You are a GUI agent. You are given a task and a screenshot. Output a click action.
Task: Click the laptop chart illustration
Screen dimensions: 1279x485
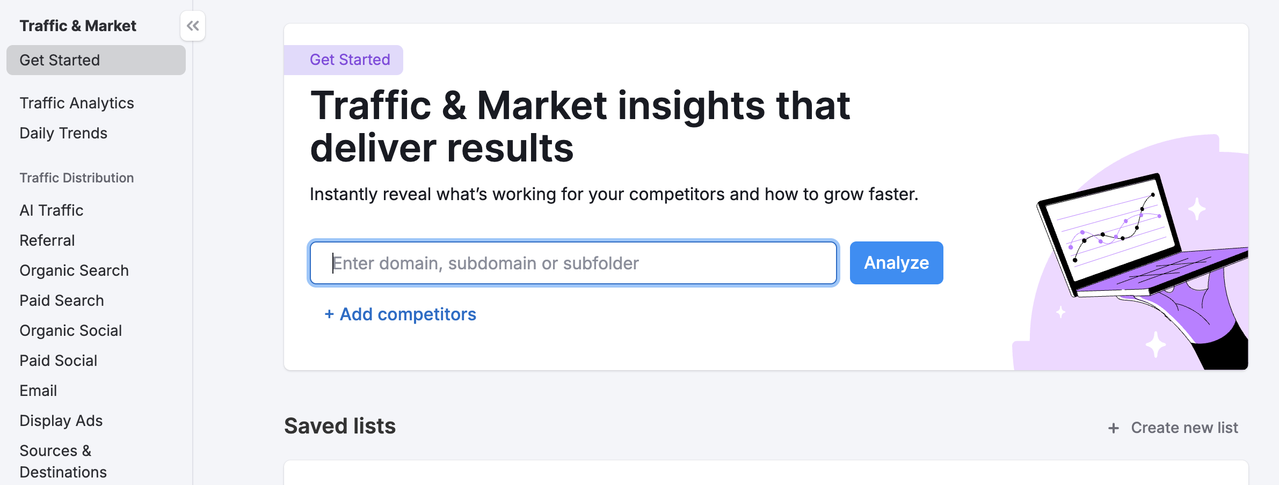click(x=1128, y=241)
